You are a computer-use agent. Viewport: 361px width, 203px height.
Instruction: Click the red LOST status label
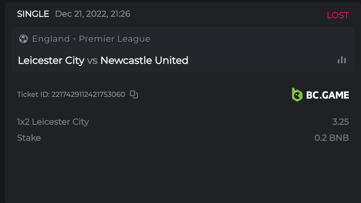pyautogui.click(x=338, y=15)
